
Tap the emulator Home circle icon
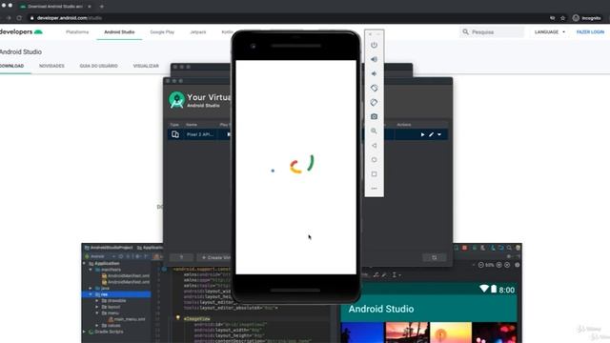[374, 160]
